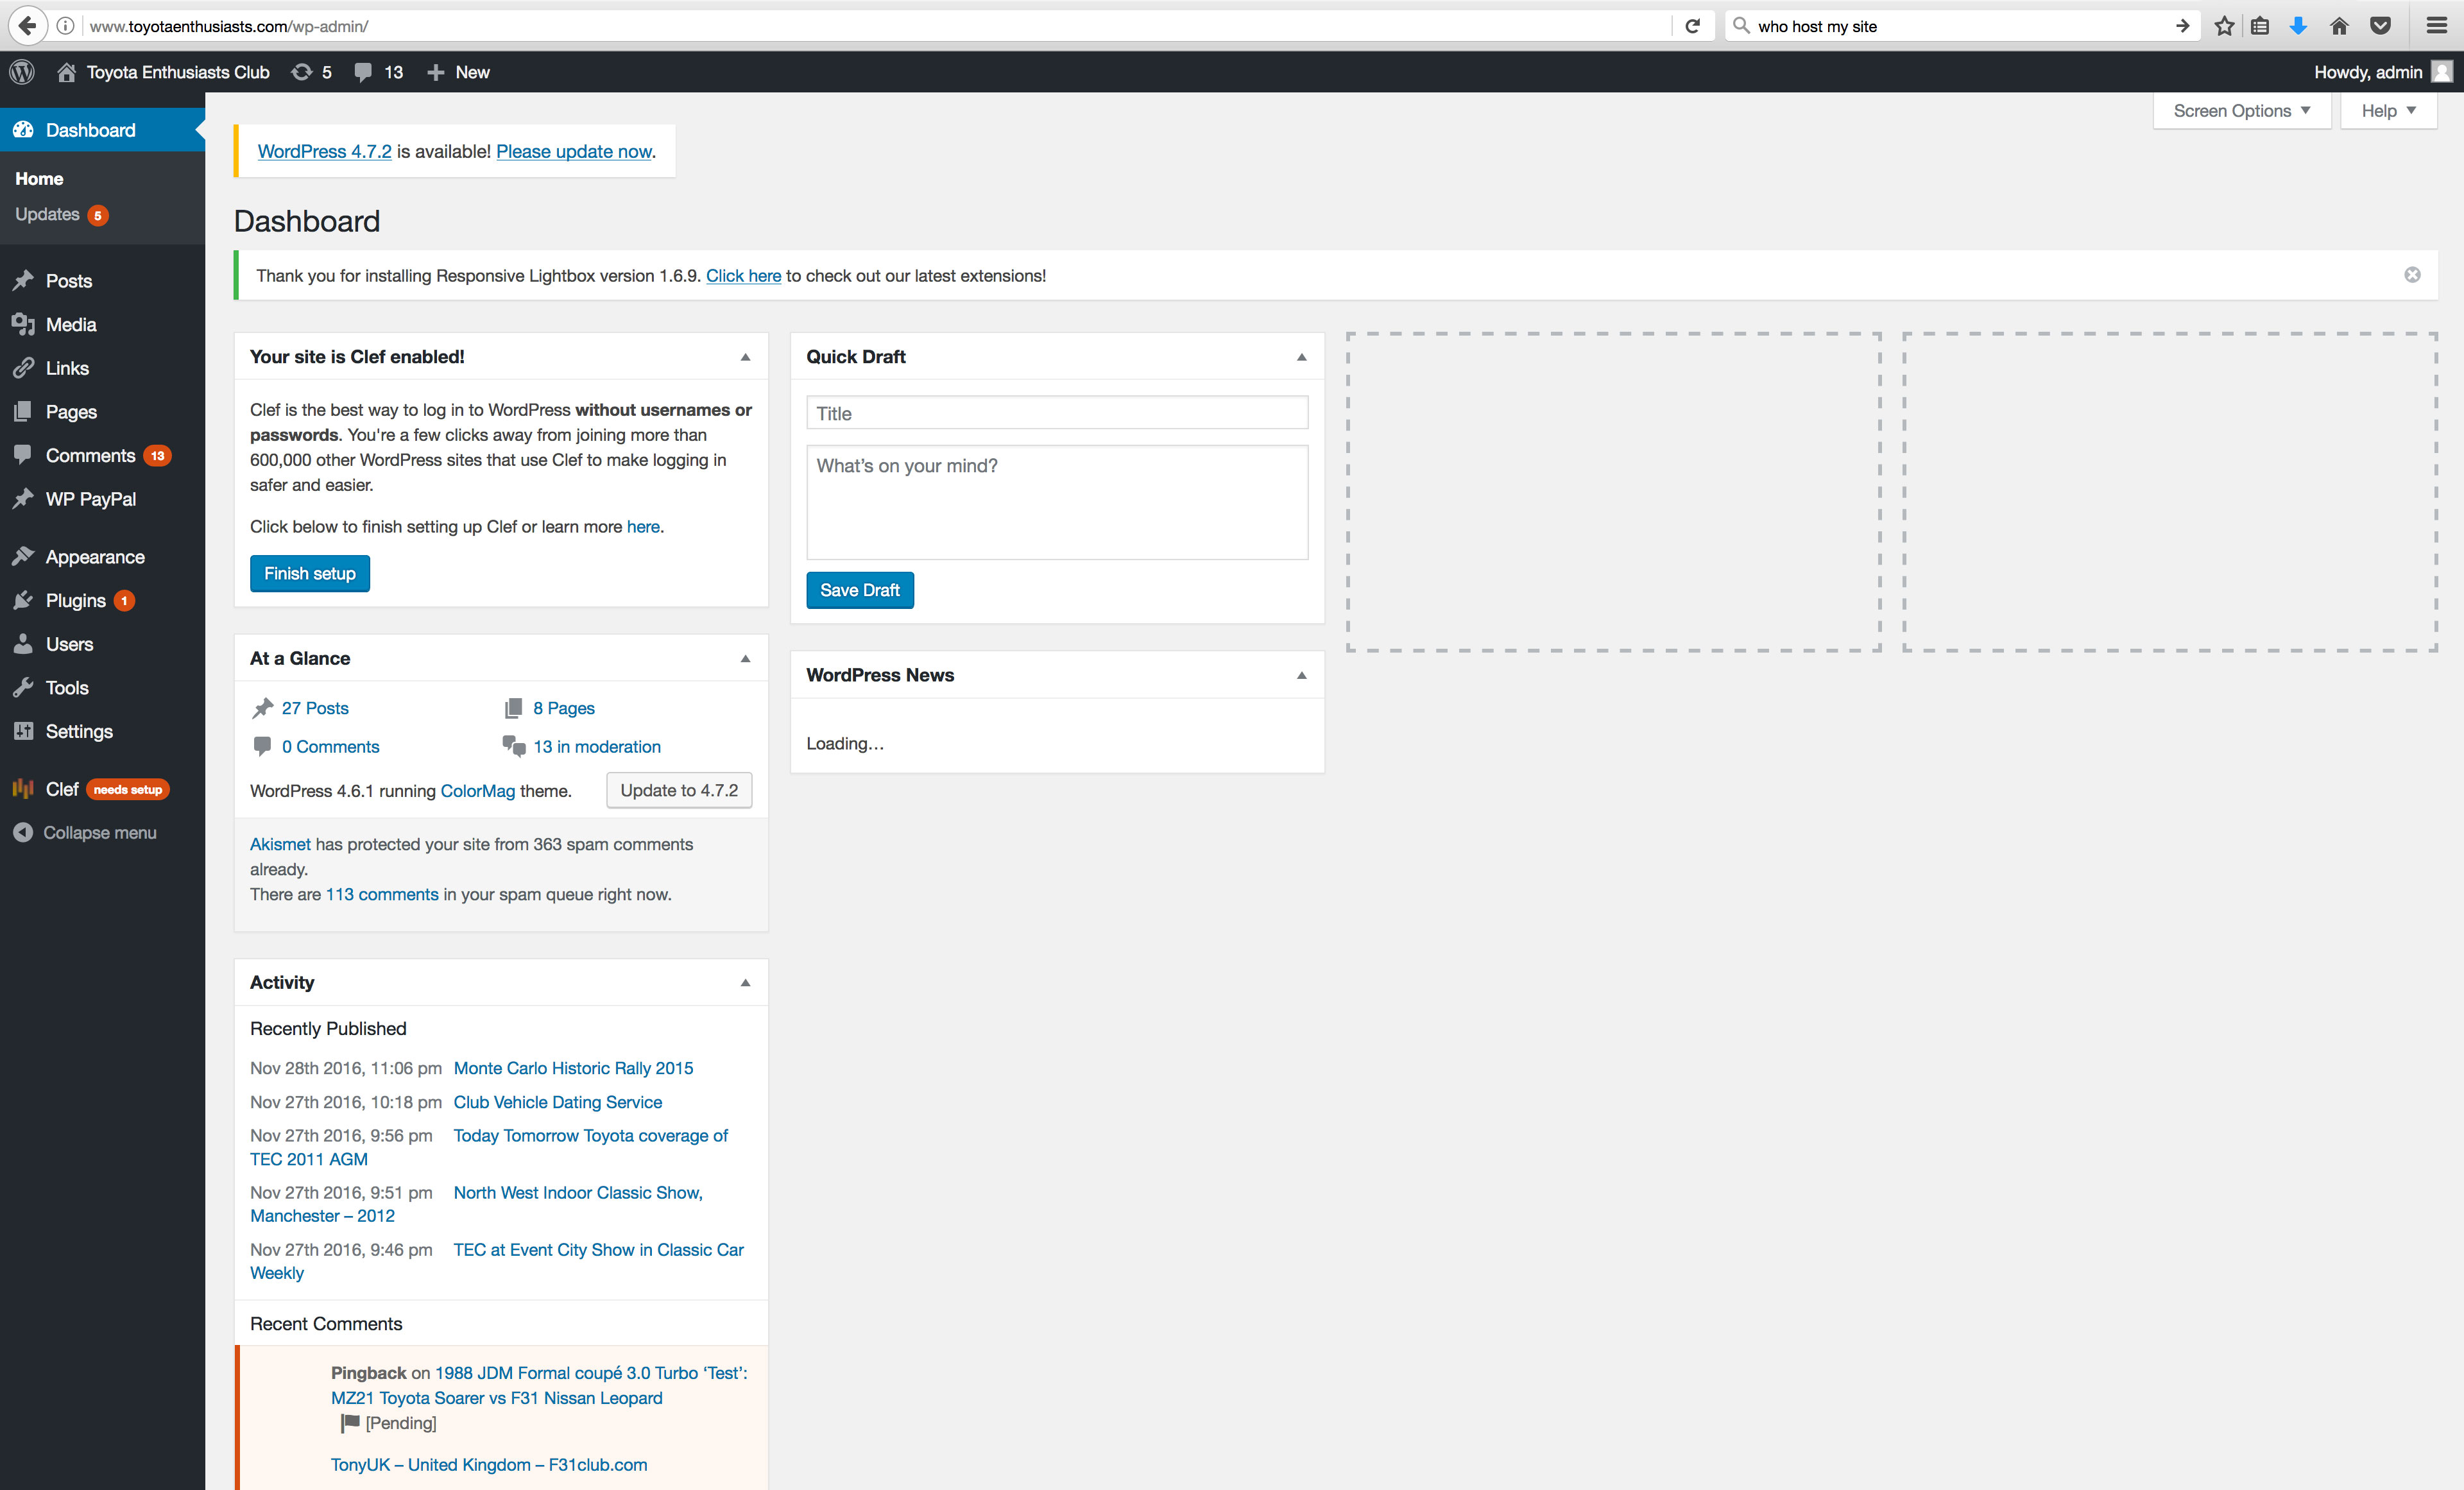Click the Update to 4.7.2 button
This screenshot has width=2464, height=1490.
[x=679, y=790]
